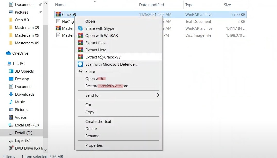
Task: Select Extract files... option
Action: coord(118,43)
